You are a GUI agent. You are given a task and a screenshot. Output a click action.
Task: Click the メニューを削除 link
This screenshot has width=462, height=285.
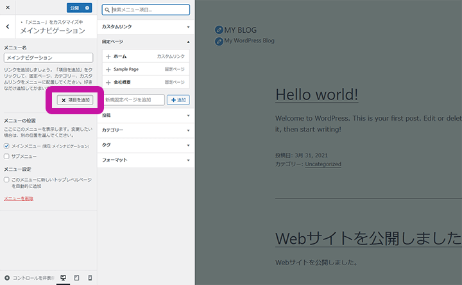point(19,198)
